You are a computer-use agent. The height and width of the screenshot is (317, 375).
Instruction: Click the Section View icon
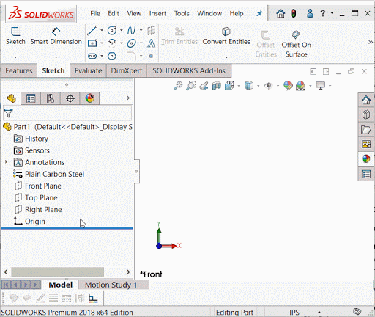pyautogui.click(x=217, y=86)
